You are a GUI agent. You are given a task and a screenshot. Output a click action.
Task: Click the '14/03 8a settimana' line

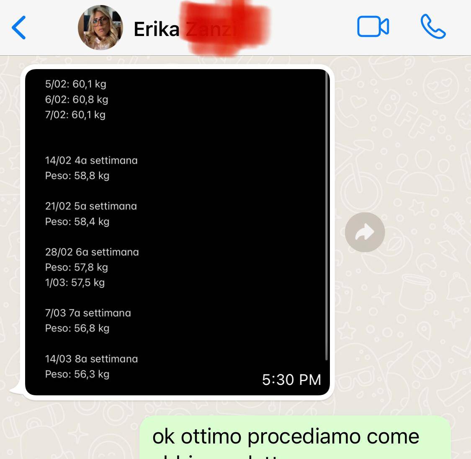tap(91, 359)
